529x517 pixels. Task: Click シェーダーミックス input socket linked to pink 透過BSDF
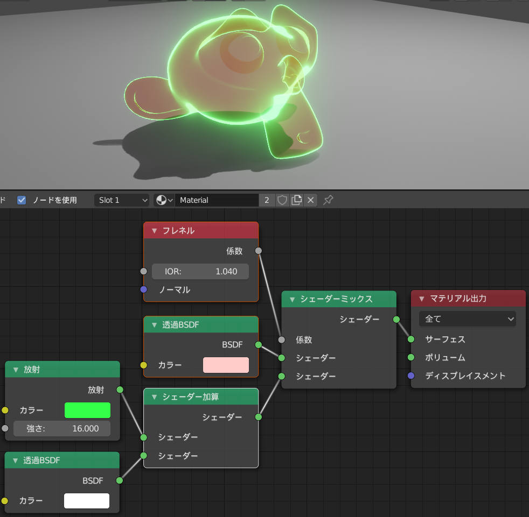(282, 358)
